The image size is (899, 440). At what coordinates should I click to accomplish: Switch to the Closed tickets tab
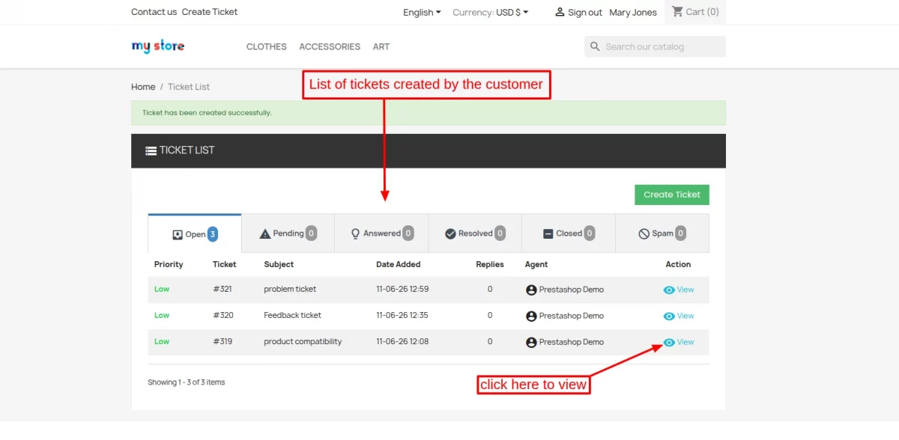pos(569,233)
